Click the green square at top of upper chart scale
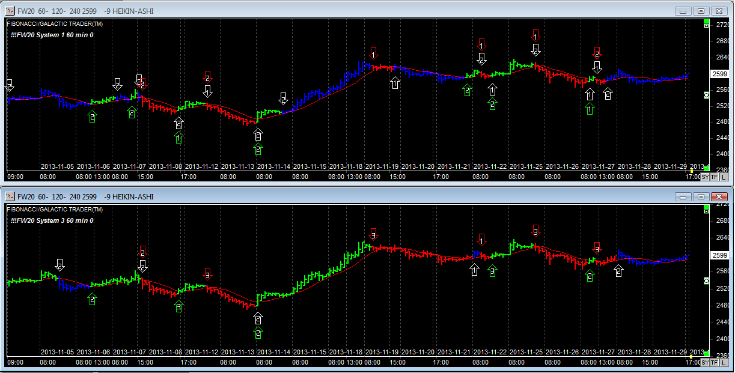This screenshot has width=735, height=373. (706, 24)
